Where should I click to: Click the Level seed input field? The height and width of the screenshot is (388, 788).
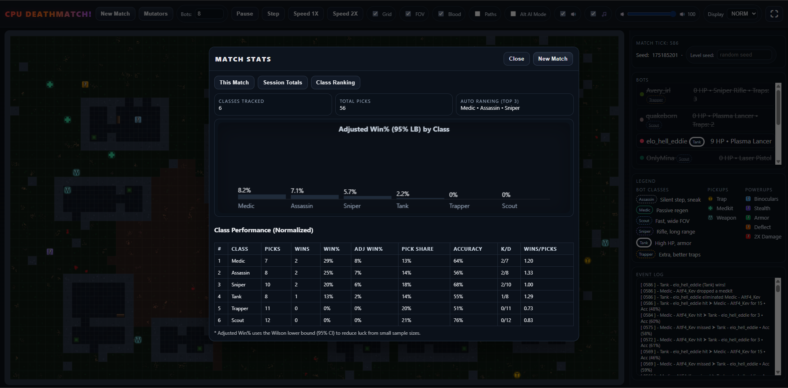[744, 55]
